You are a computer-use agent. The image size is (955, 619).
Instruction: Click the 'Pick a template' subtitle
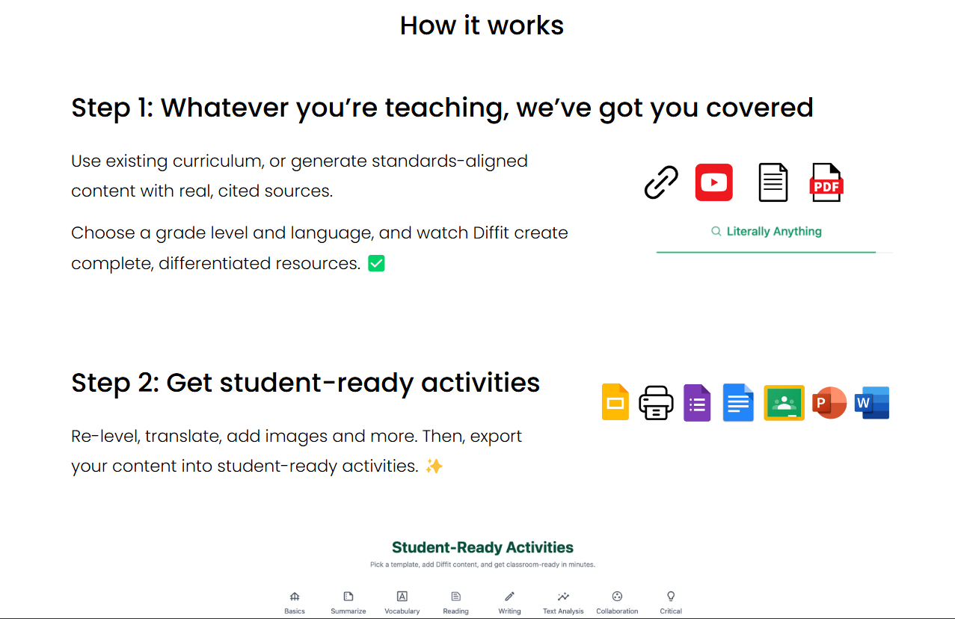pyautogui.click(x=482, y=565)
